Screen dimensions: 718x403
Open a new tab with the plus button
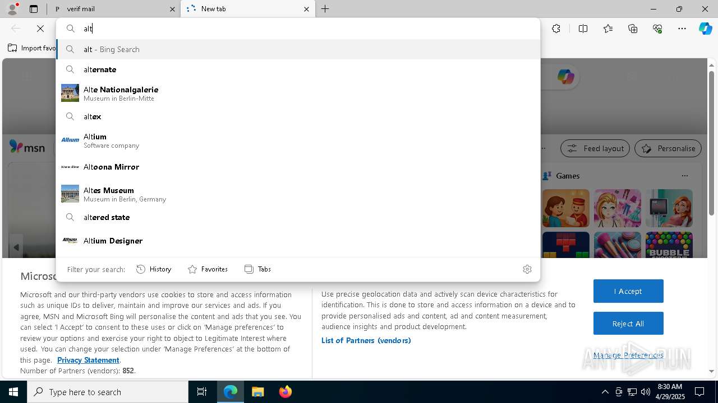pyautogui.click(x=325, y=9)
